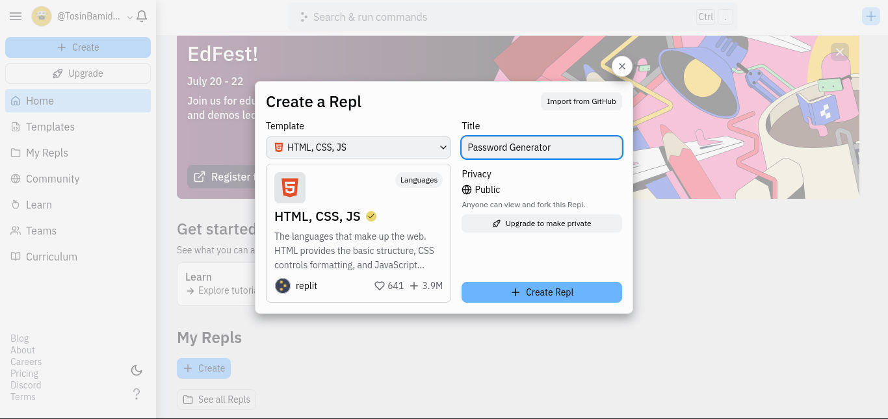This screenshot has height=419, width=888.
Task: Open the notifications bell icon
Action: tap(142, 16)
